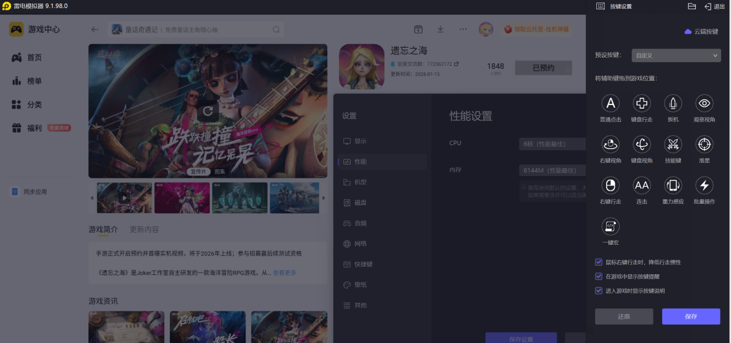Open the calendar icon in header
The width and height of the screenshot is (731, 343).
click(418, 29)
